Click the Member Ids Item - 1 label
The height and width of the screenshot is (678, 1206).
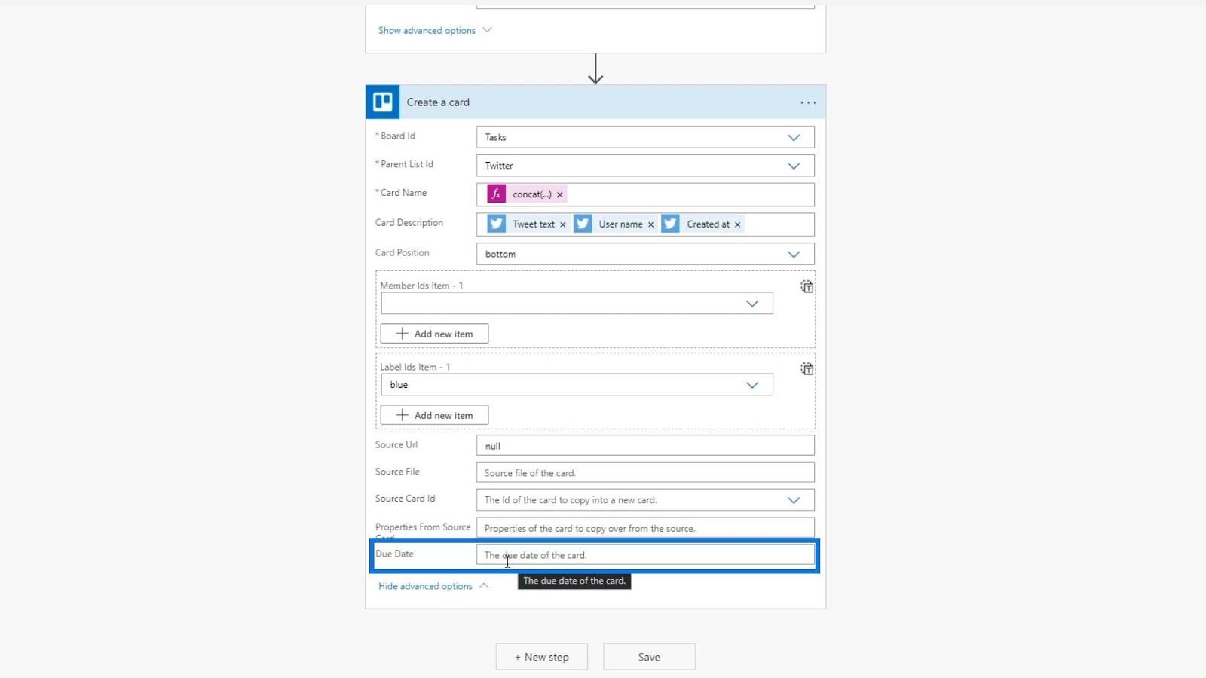[421, 286]
